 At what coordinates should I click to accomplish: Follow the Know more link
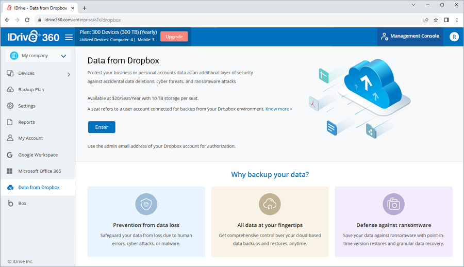click(279, 109)
